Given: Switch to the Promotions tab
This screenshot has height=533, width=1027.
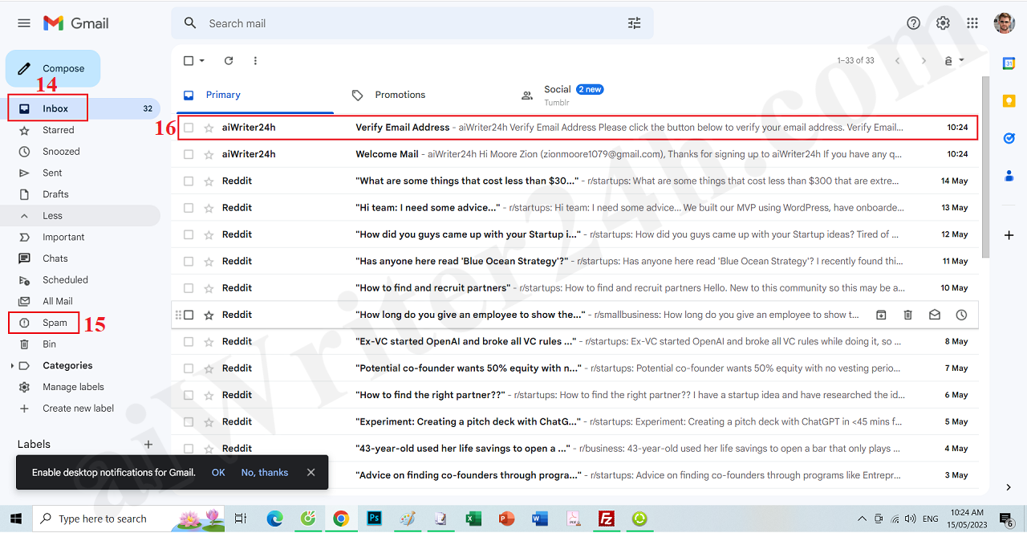Looking at the screenshot, I should coord(400,95).
